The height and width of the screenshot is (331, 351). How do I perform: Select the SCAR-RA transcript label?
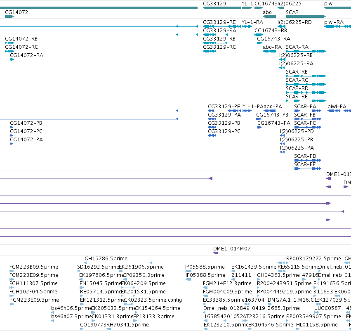(x=297, y=47)
